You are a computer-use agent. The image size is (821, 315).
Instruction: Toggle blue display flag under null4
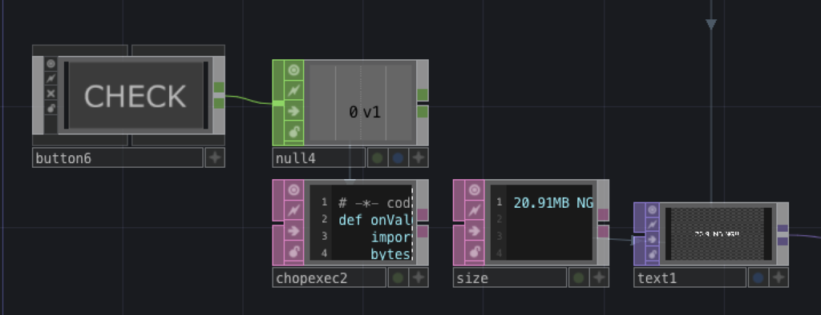[x=398, y=157]
